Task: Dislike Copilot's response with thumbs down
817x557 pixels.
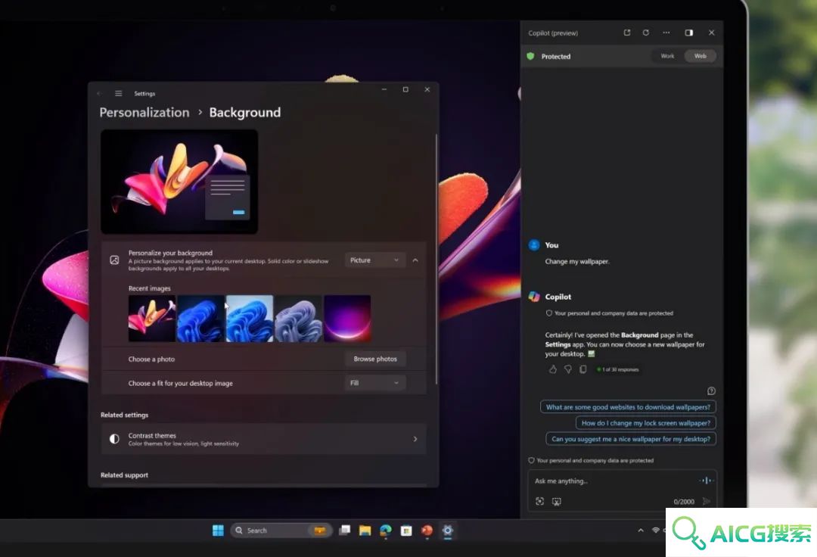Action: pyautogui.click(x=568, y=369)
